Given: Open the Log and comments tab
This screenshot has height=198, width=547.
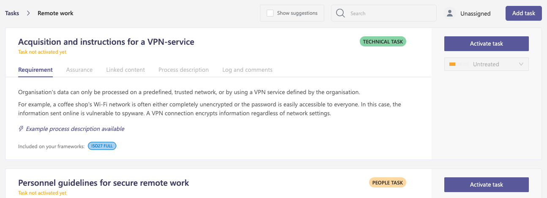Looking at the screenshot, I should click(x=247, y=70).
